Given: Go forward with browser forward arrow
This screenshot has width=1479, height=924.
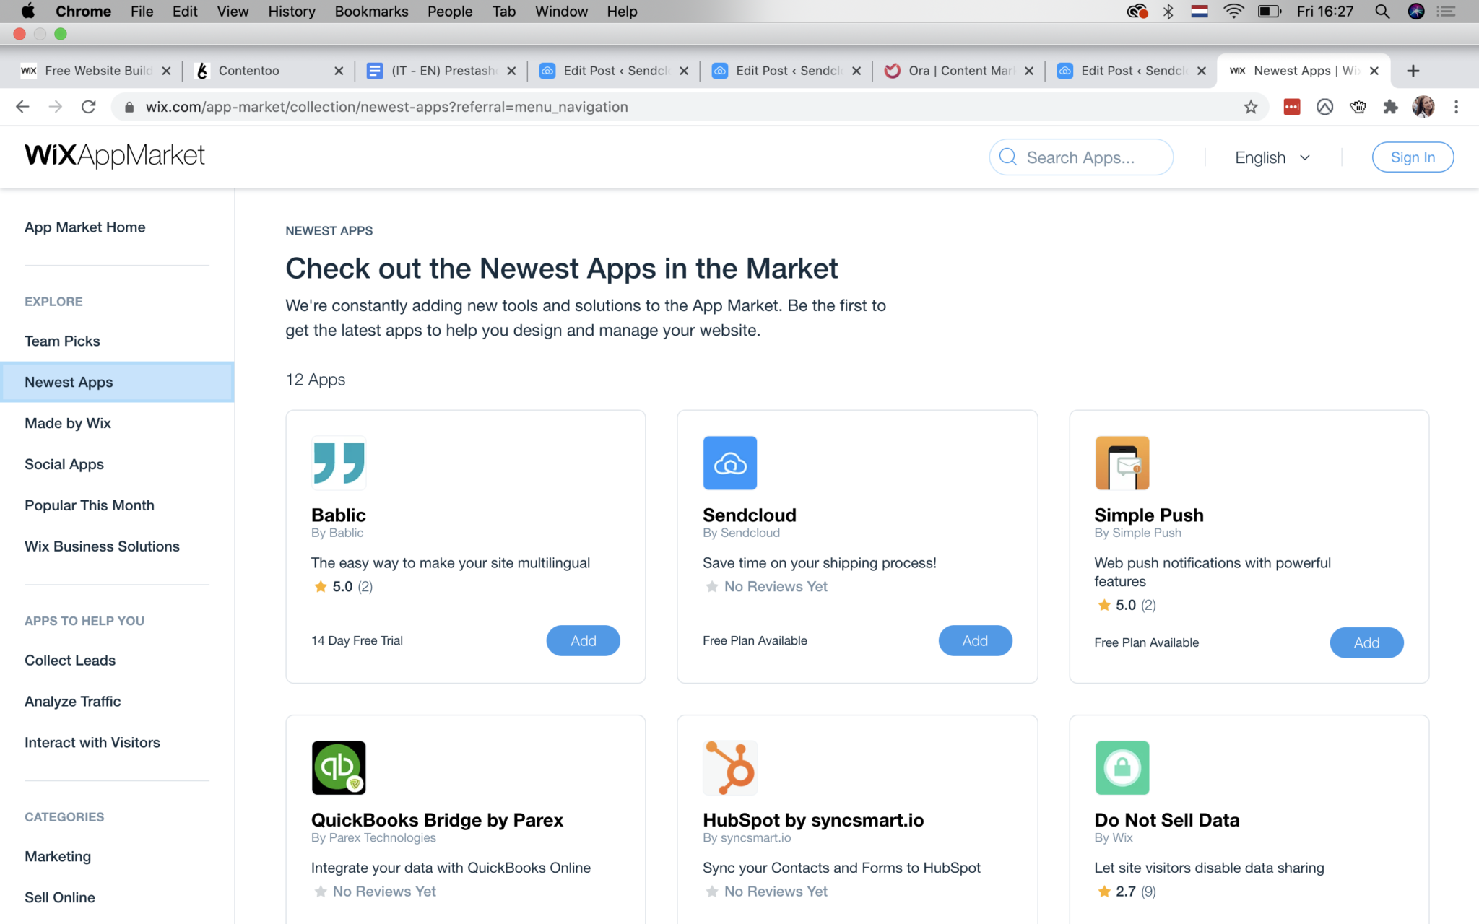Looking at the screenshot, I should [x=56, y=107].
